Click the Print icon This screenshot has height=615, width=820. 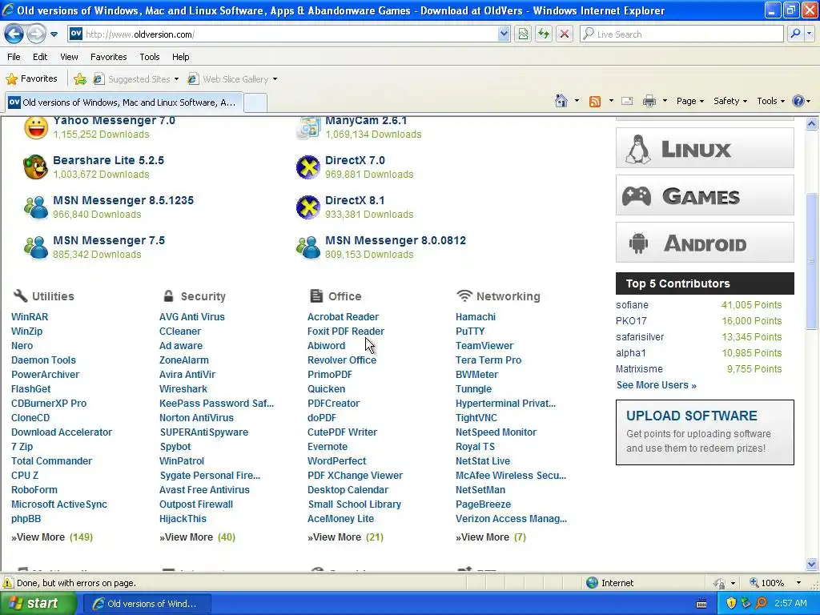click(649, 101)
